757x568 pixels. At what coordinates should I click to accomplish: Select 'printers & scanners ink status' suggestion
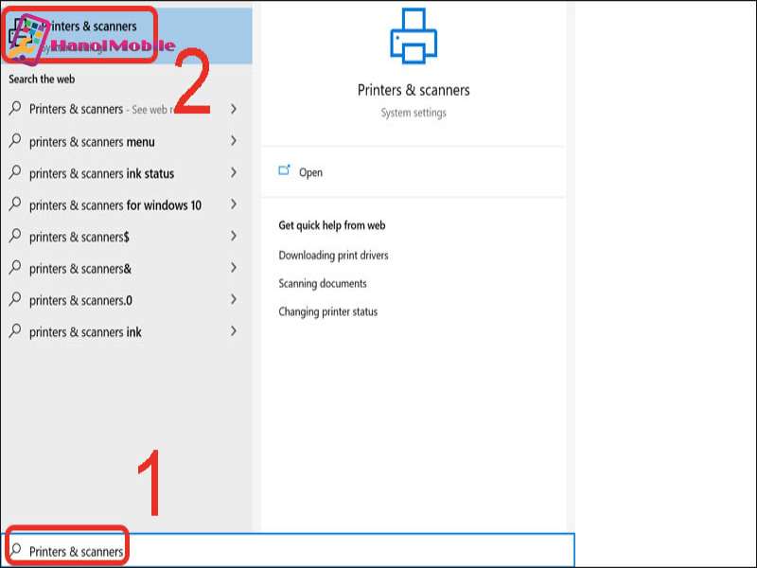[126, 173]
